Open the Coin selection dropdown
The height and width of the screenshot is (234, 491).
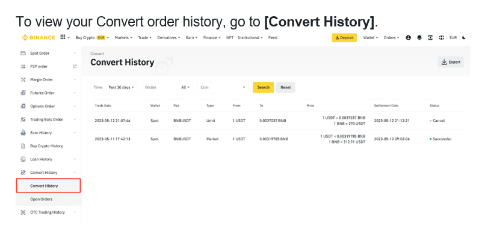[x=223, y=87]
